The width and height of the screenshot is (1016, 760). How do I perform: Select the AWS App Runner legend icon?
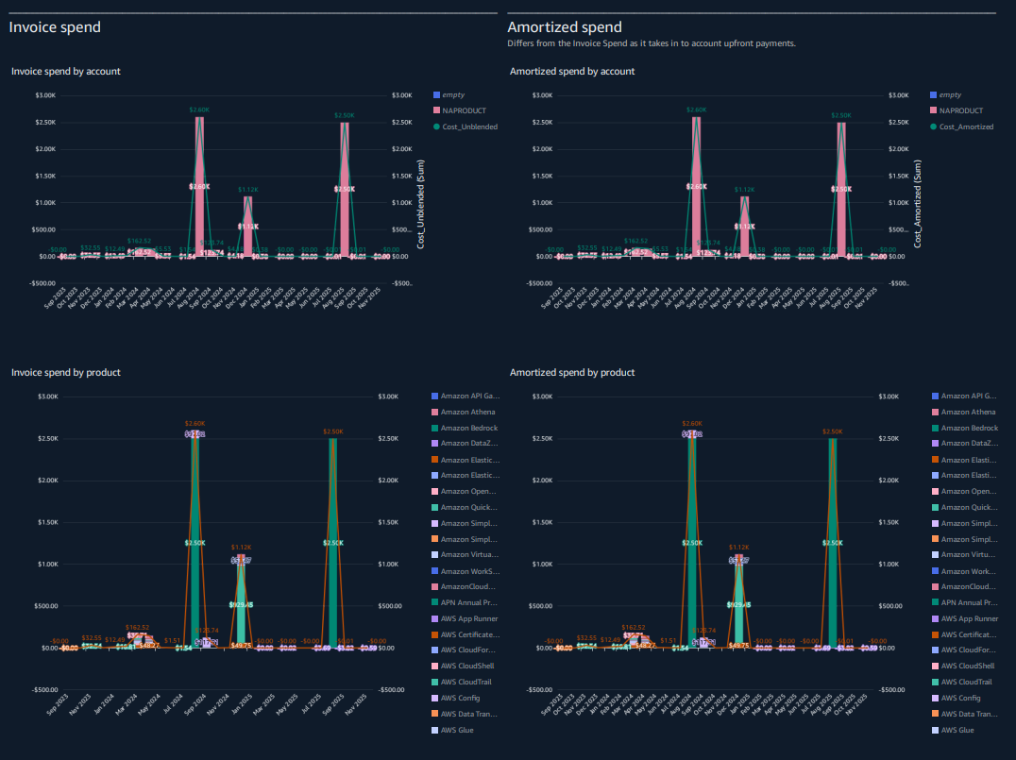[x=433, y=617]
